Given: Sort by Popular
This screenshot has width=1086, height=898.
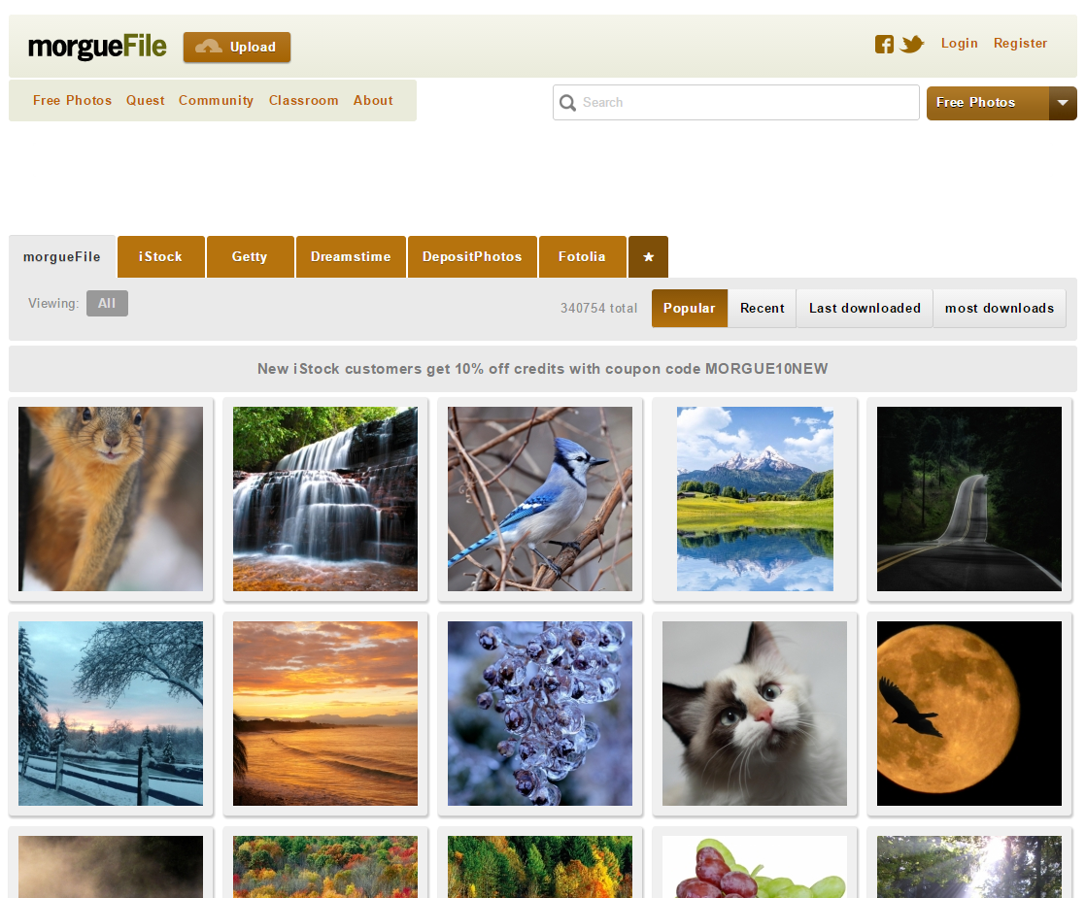Looking at the screenshot, I should pyautogui.click(x=689, y=308).
